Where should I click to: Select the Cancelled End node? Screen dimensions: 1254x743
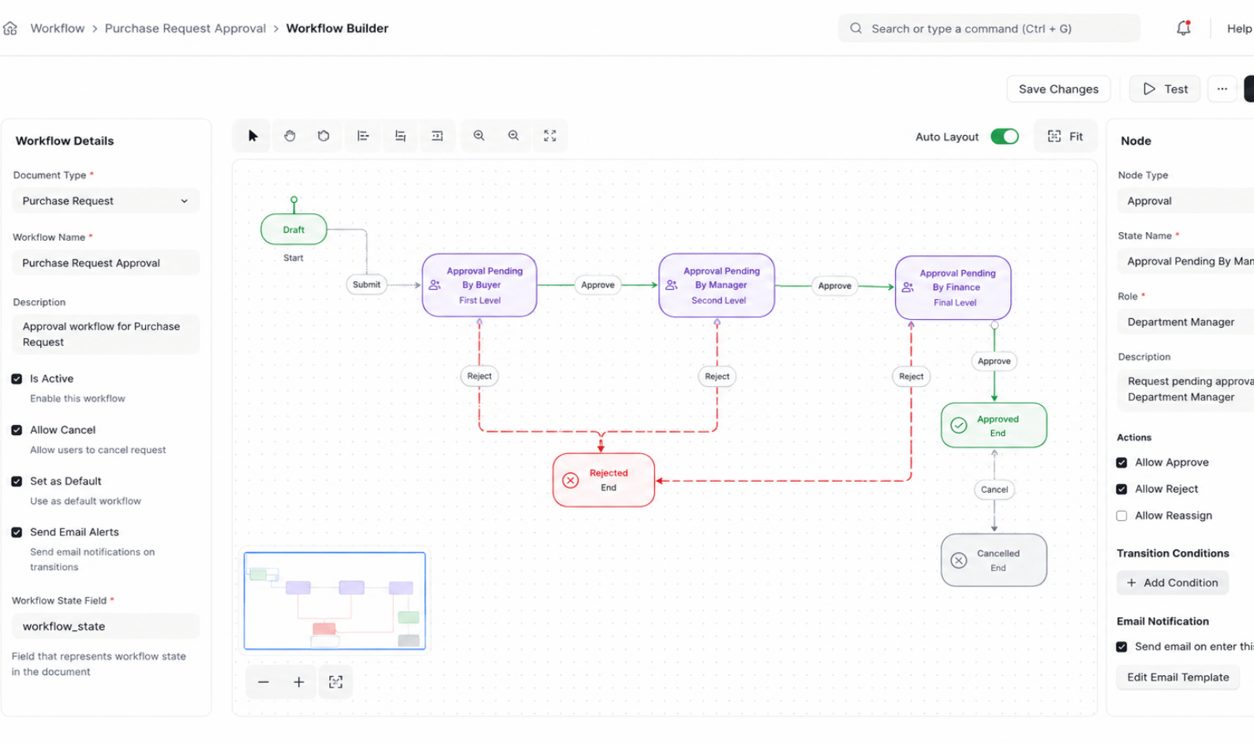994,561
